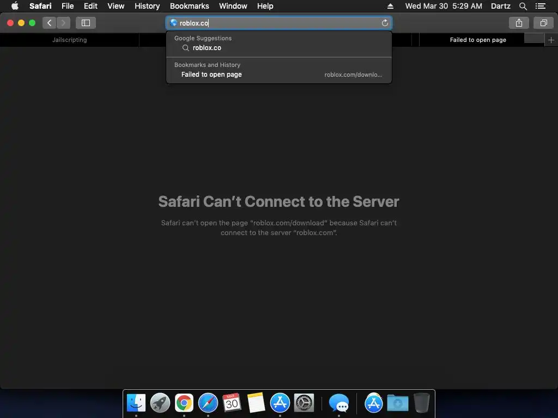Screen dimensions: 558x418
Task: Click the Safari forward arrow button
Action: point(63,23)
